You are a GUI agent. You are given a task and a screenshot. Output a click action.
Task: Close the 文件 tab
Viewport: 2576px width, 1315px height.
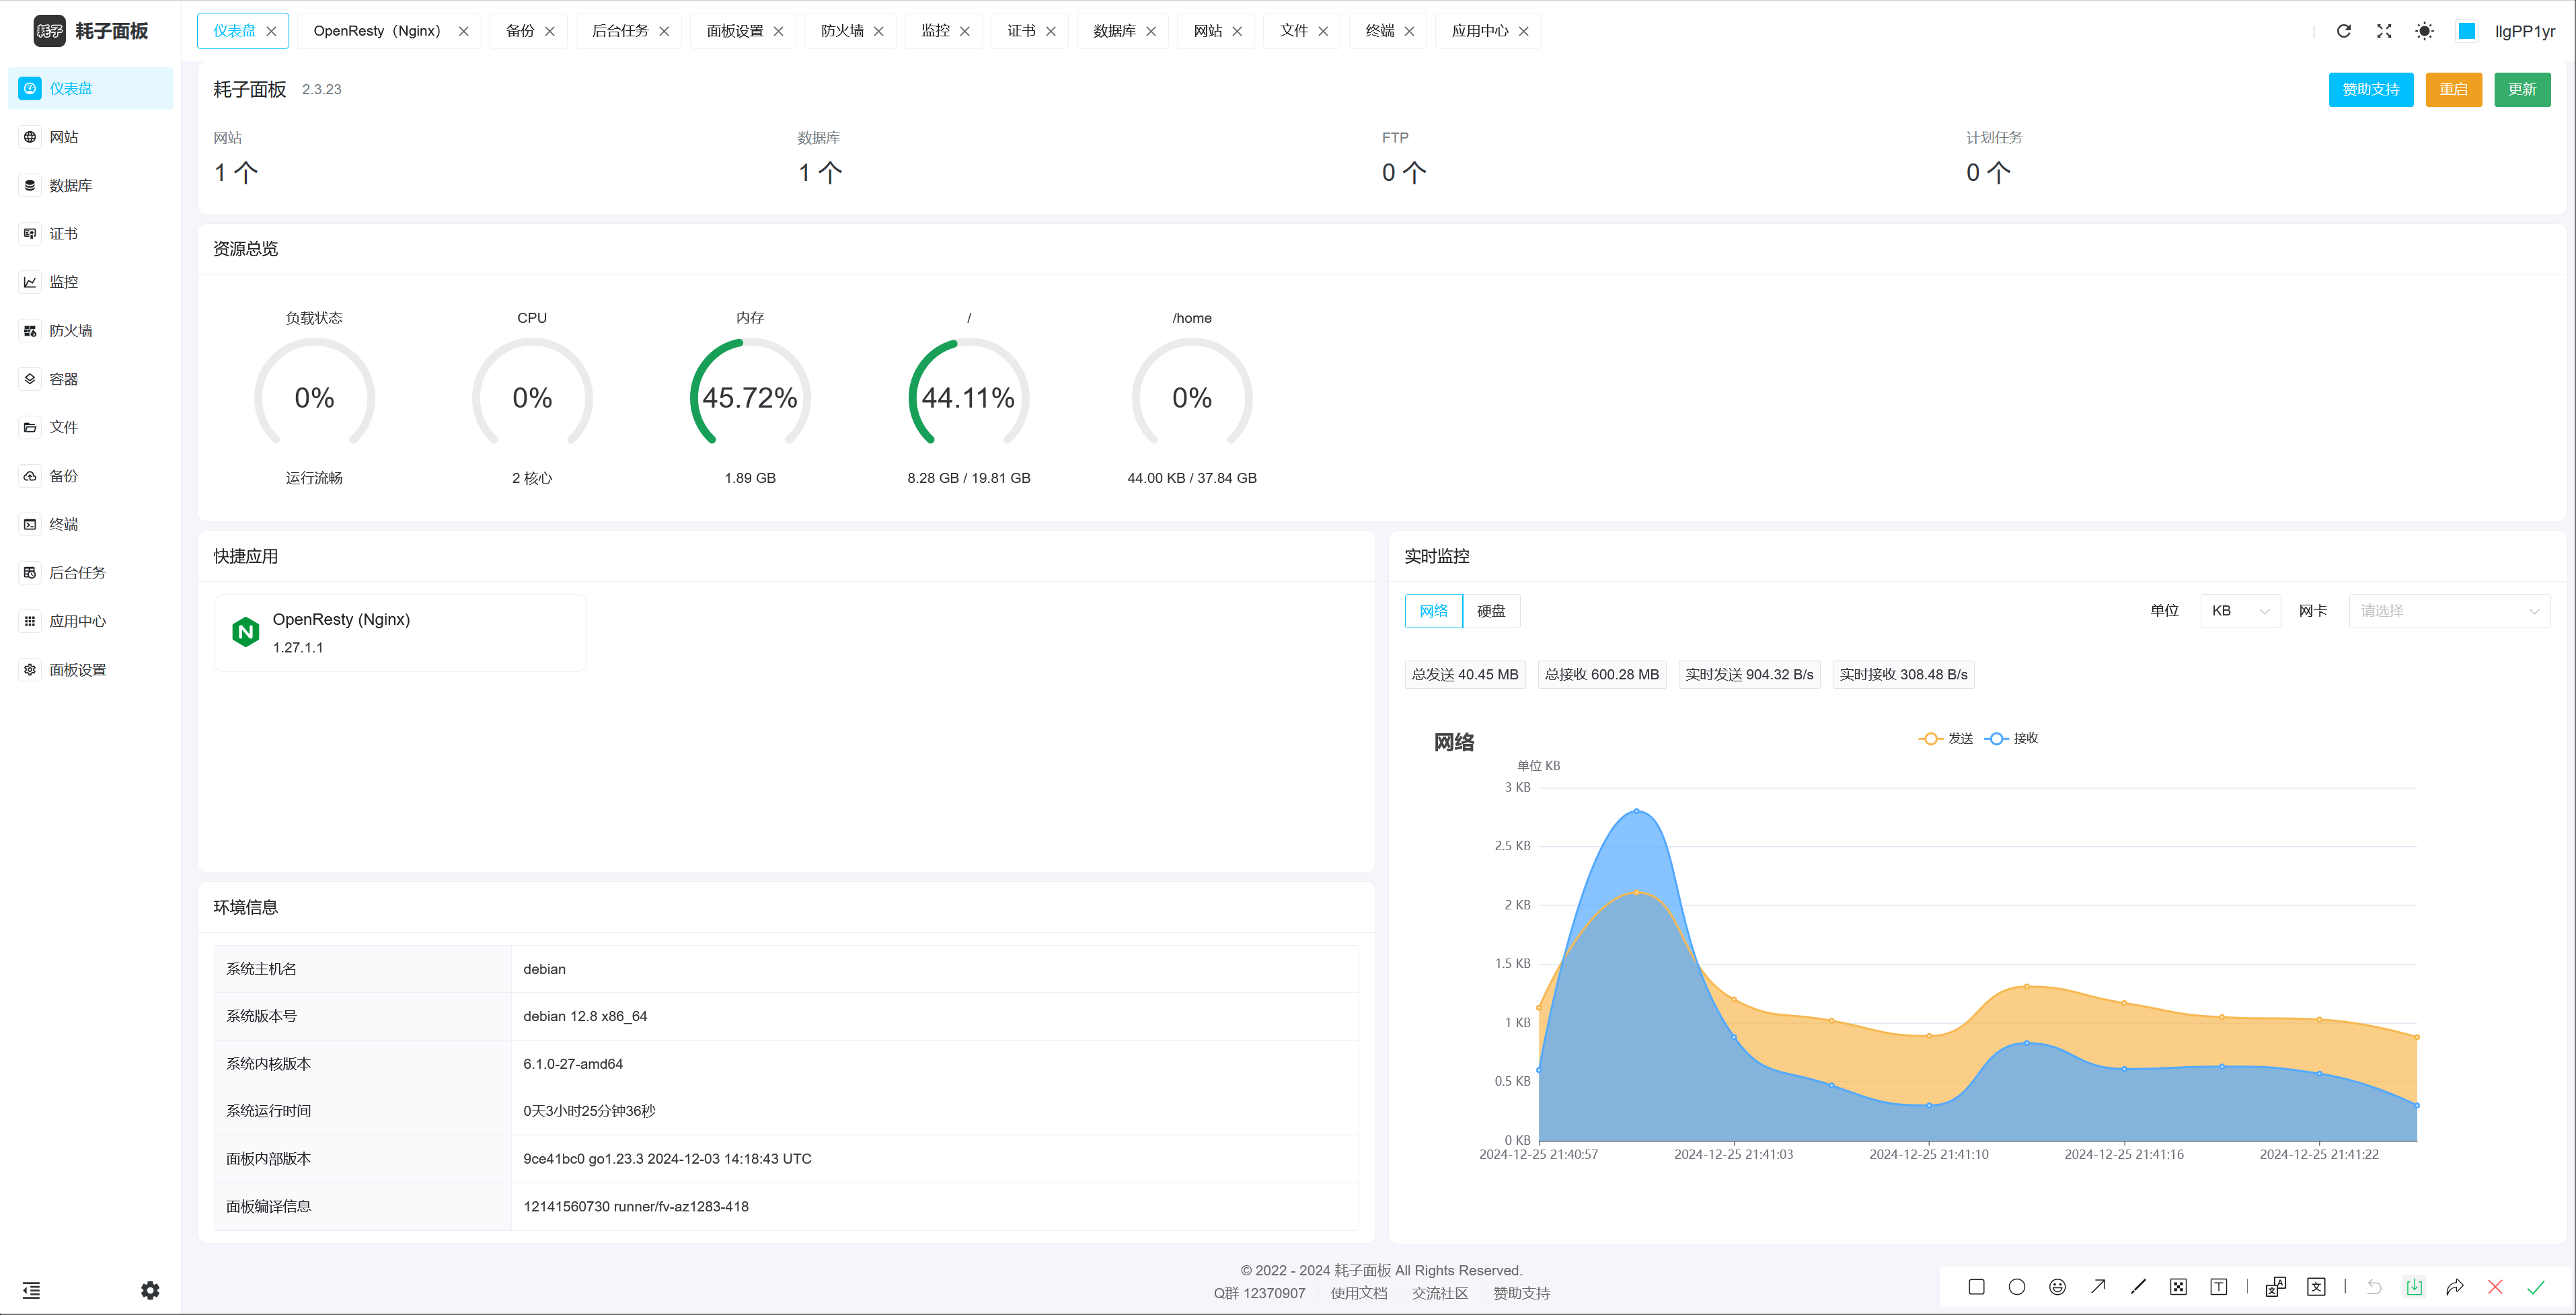(x=1323, y=31)
